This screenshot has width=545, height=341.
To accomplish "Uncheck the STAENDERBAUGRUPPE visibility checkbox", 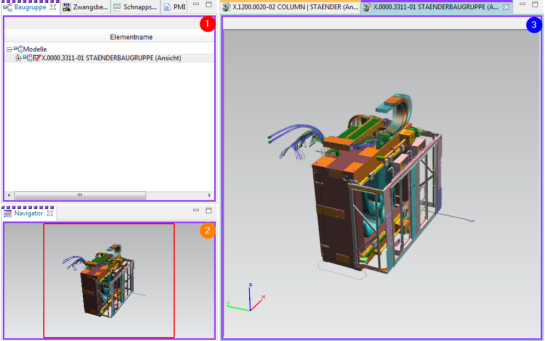I will click(x=37, y=58).
